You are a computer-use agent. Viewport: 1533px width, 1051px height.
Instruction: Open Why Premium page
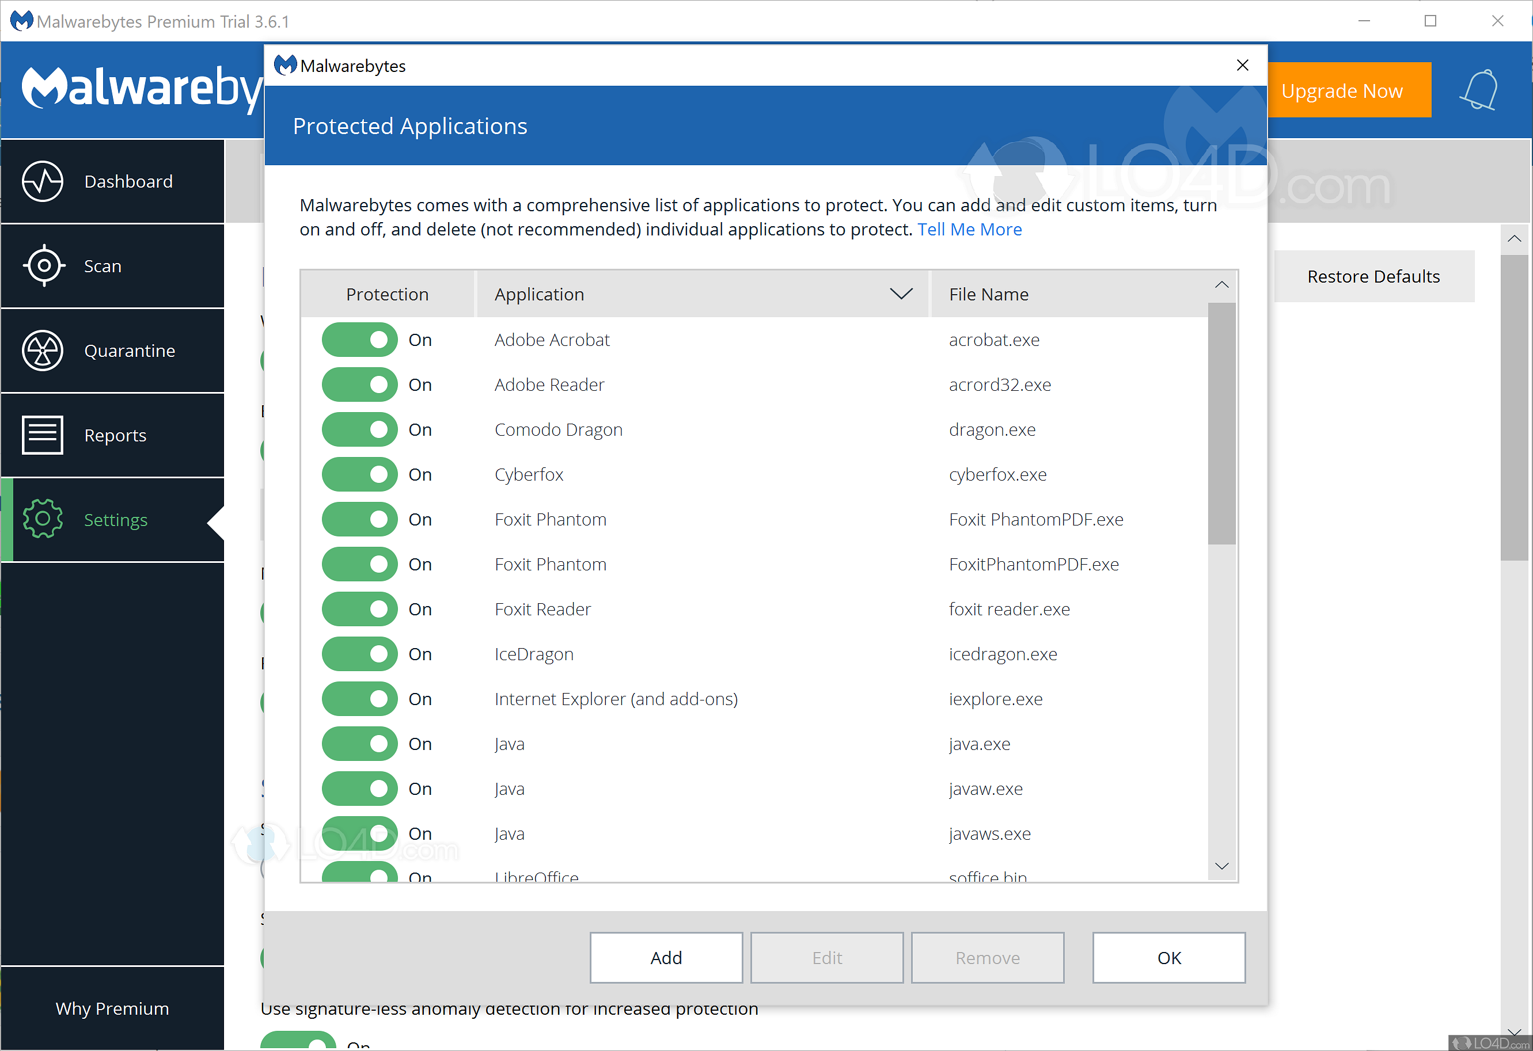pos(112,1008)
